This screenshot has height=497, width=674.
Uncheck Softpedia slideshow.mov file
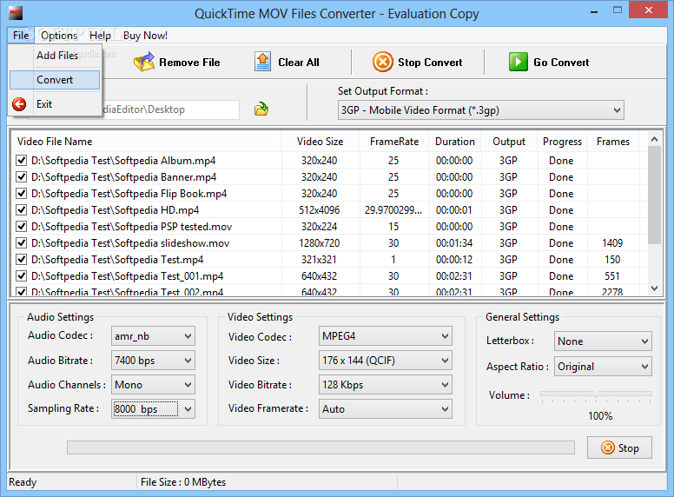(x=21, y=243)
